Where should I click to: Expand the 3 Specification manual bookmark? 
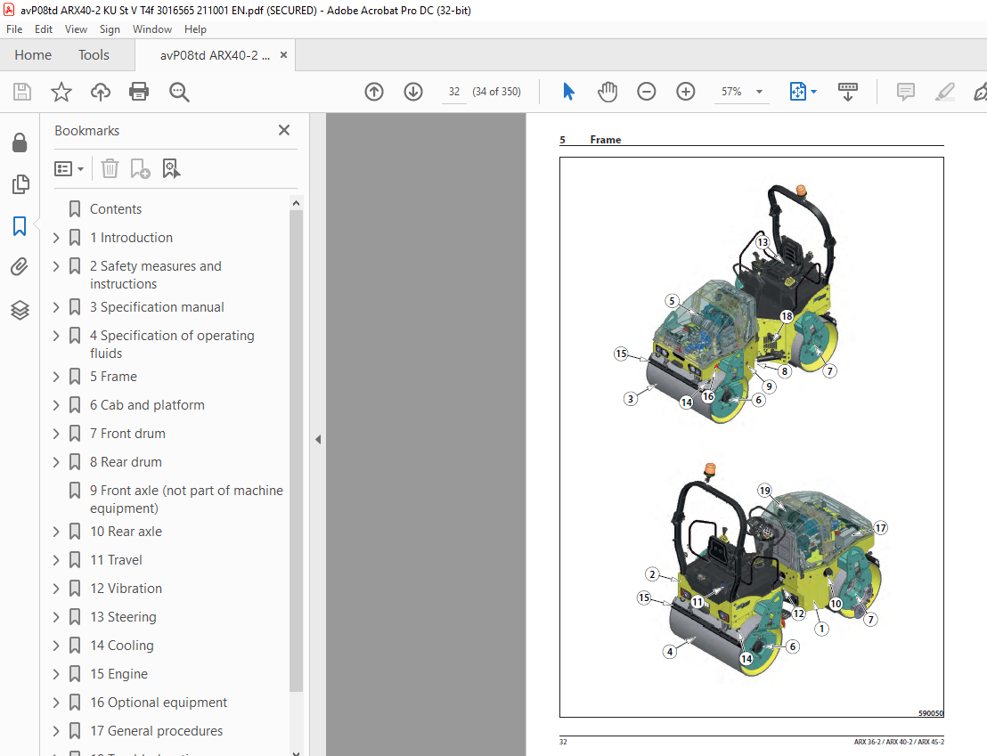(x=56, y=307)
